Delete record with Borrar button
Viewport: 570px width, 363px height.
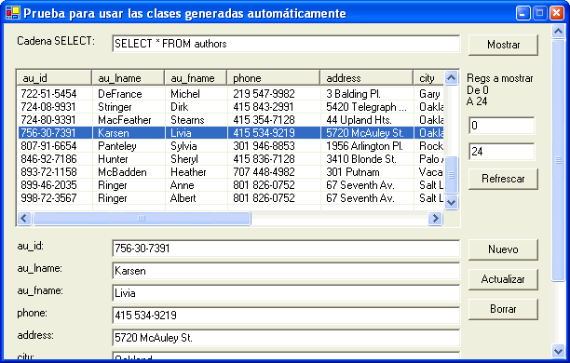[x=503, y=309]
